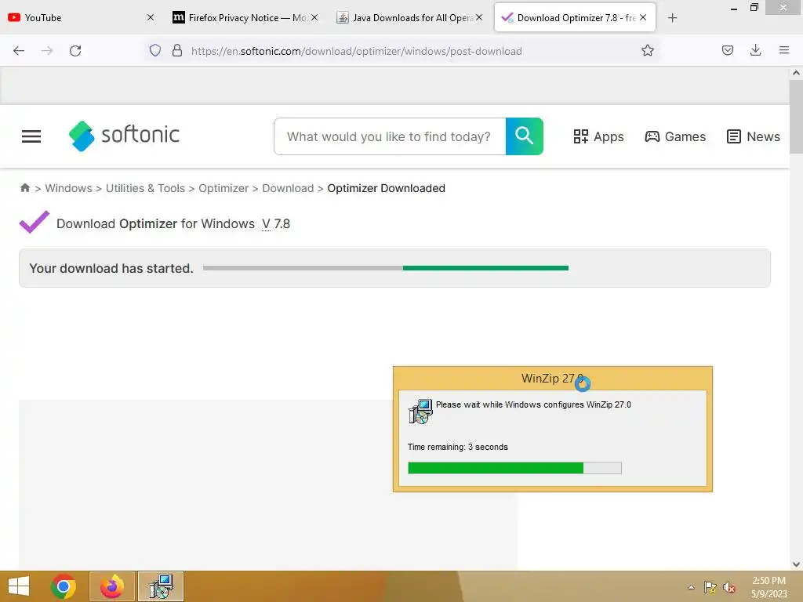Open Softonic hamburger side menu
Image resolution: width=803 pixels, height=602 pixels.
pyautogui.click(x=31, y=136)
